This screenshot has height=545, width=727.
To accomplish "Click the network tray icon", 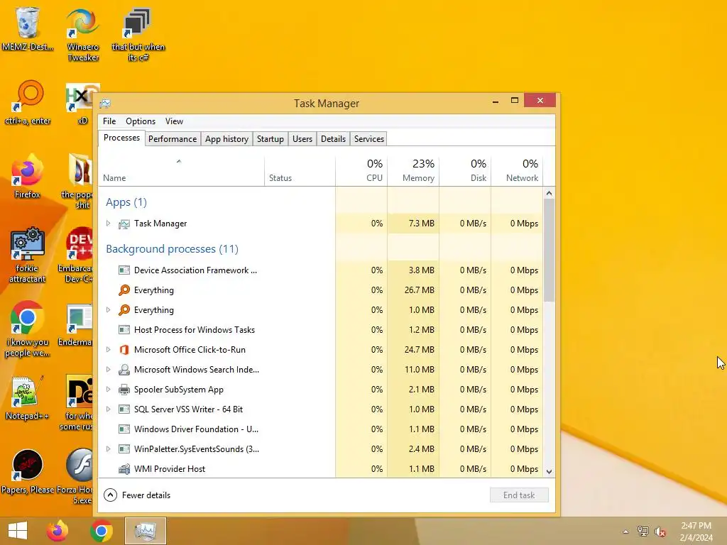I will point(643,532).
